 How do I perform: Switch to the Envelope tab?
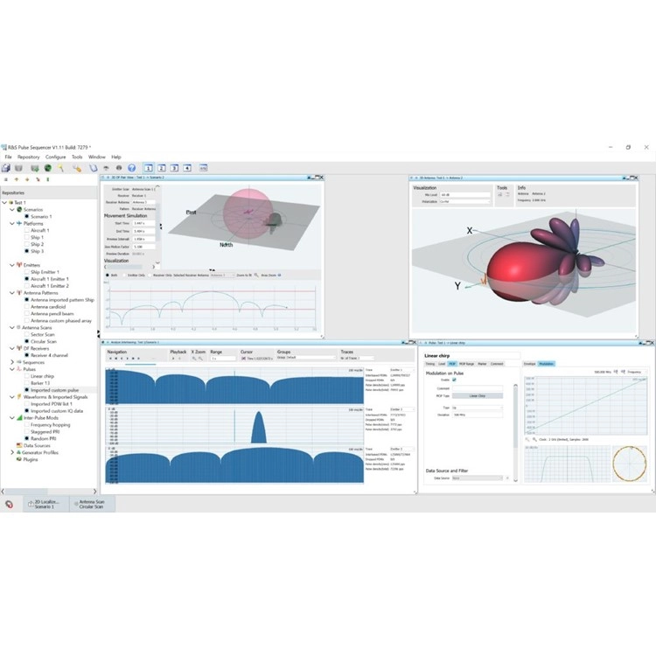[530, 364]
